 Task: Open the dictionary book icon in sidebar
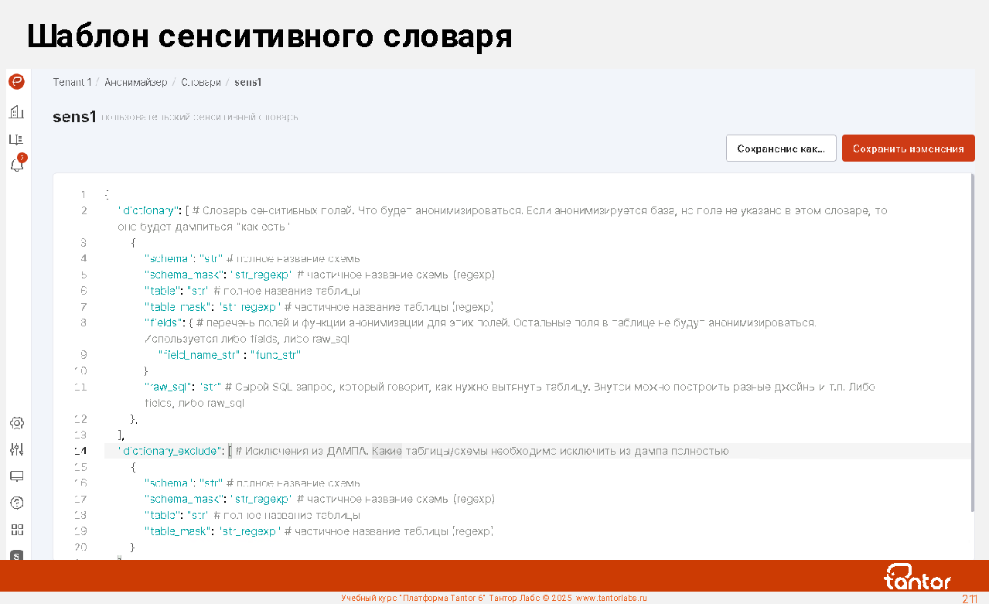click(x=16, y=139)
